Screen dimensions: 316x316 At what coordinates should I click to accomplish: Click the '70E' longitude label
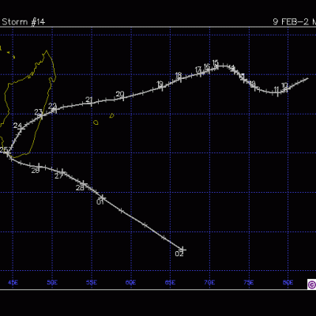pyautogui.click(x=209, y=283)
